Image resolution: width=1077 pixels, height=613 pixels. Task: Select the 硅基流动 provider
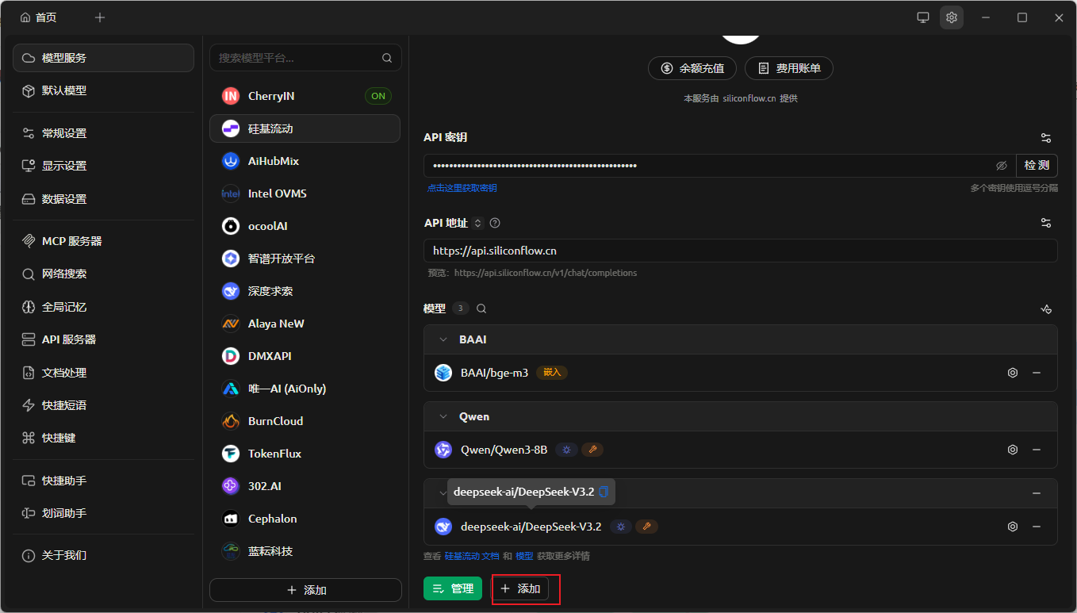pos(305,128)
